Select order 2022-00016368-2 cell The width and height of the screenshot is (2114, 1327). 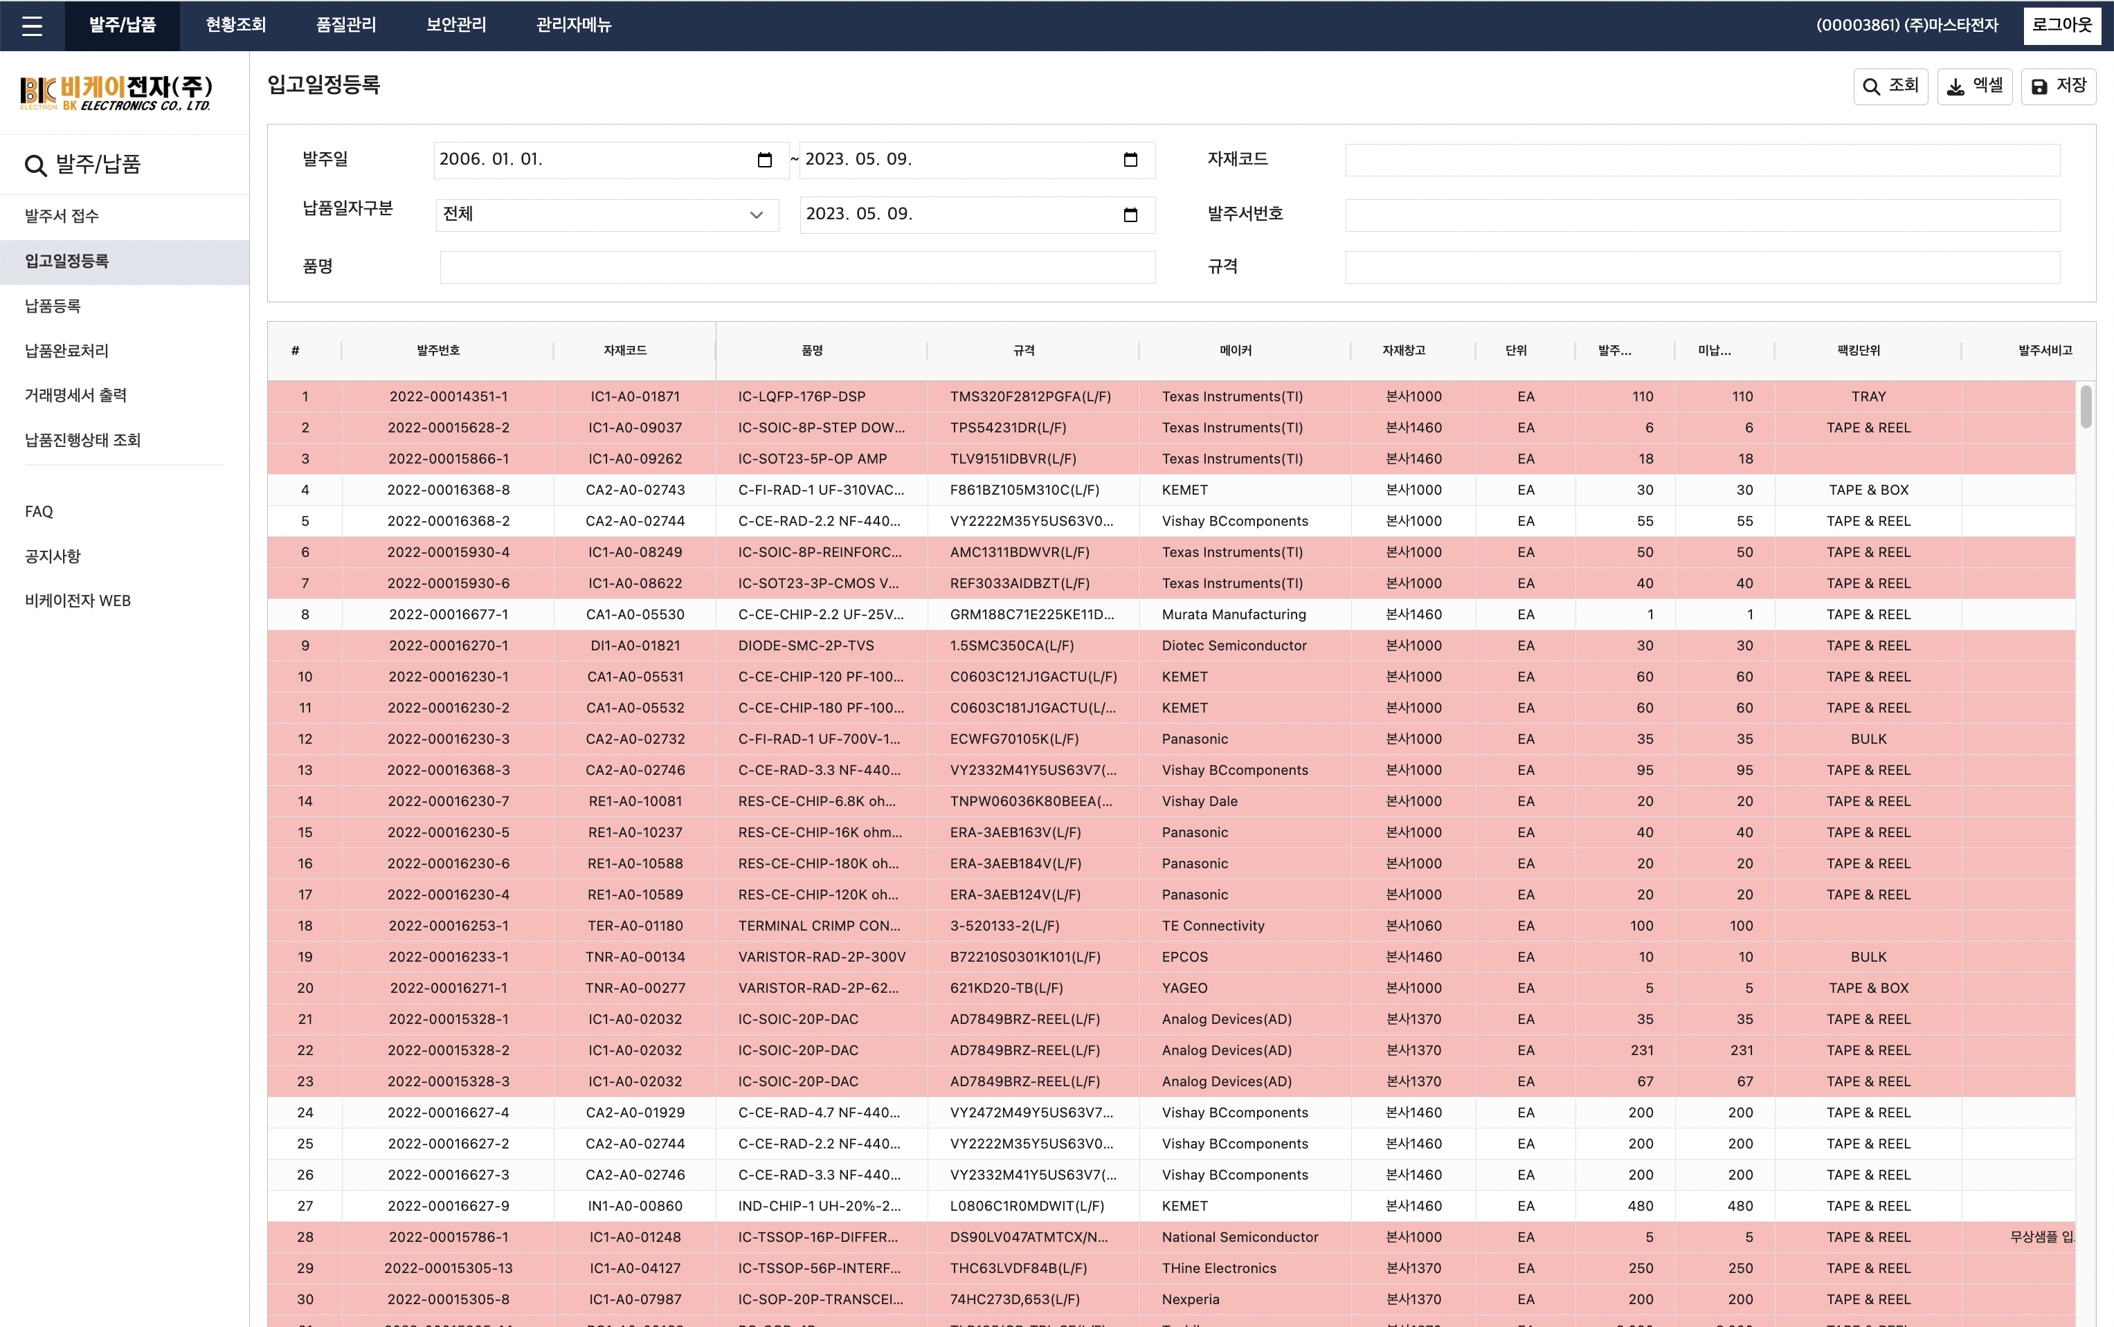[448, 522]
